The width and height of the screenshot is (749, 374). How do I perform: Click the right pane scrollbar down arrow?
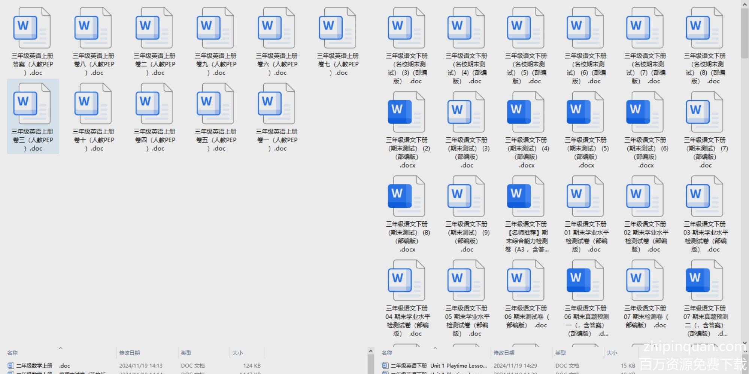(x=745, y=343)
